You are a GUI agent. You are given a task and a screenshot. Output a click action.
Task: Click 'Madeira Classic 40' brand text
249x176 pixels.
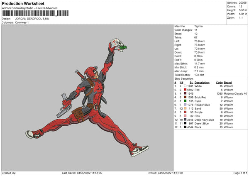tap(235, 93)
